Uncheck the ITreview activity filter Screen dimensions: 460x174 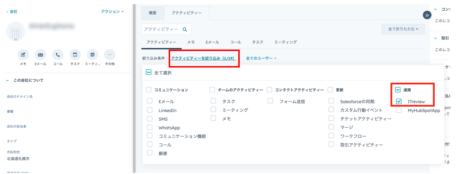399,101
